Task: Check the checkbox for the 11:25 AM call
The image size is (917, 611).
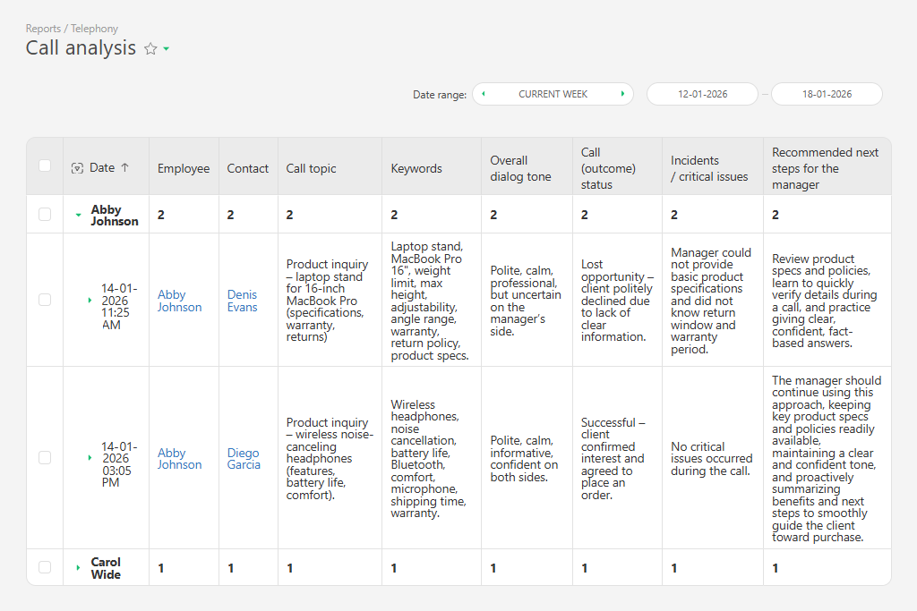Action: [44, 300]
